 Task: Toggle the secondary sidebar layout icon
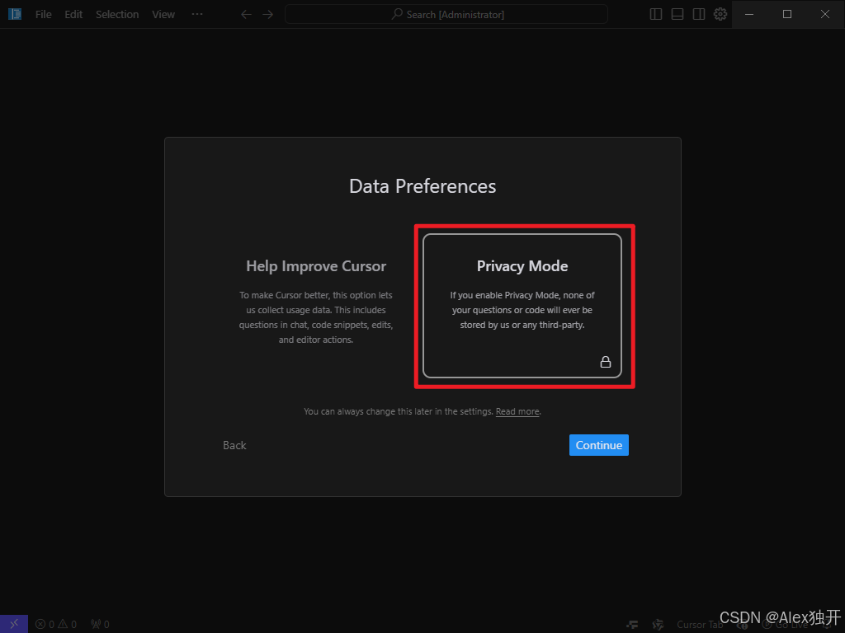click(x=698, y=14)
